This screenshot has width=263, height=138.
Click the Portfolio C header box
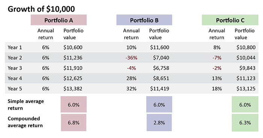pos(230,20)
